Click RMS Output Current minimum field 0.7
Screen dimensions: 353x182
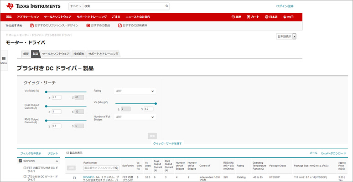56,126
